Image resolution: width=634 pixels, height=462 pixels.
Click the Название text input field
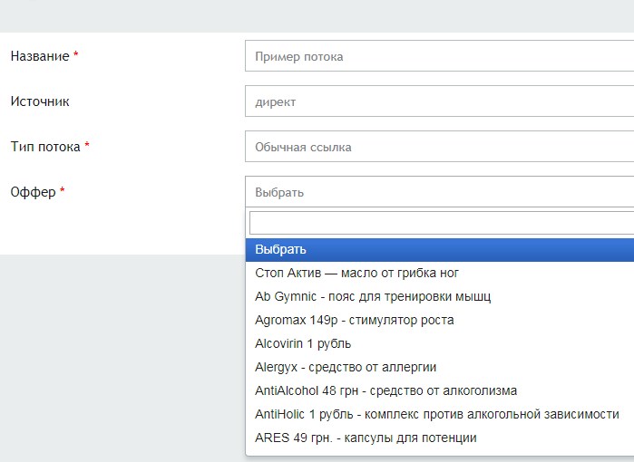[x=439, y=56]
